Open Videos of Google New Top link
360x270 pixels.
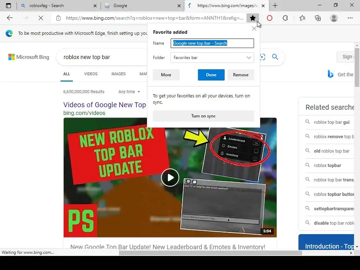pos(105,105)
